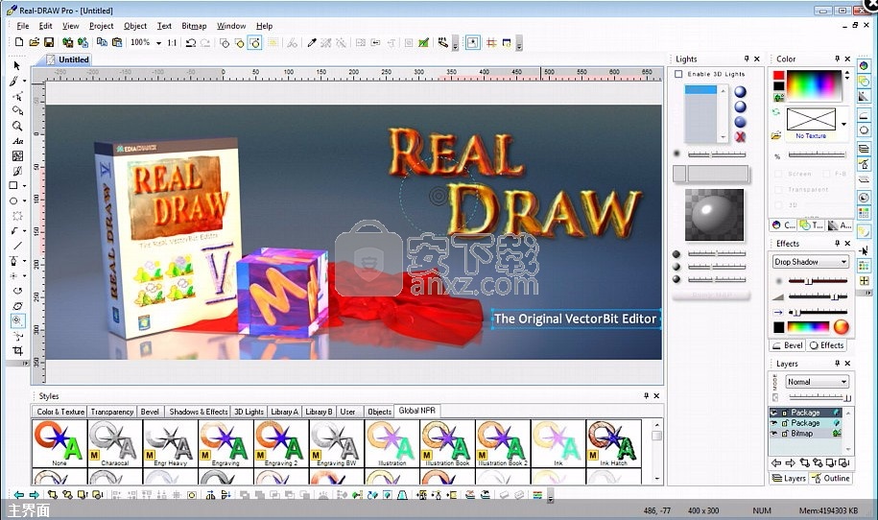Click the Styles panel scrollbar down arrow
878x520 pixels.
click(x=657, y=479)
